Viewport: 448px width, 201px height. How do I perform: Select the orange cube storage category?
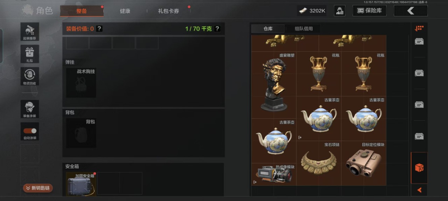tap(419, 168)
